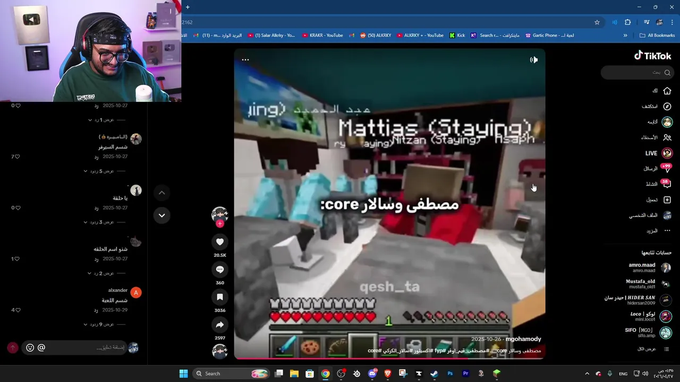Image resolution: width=680 pixels, height=382 pixels.
Task: Open the Gartic Phone bookmark
Action: click(549, 36)
